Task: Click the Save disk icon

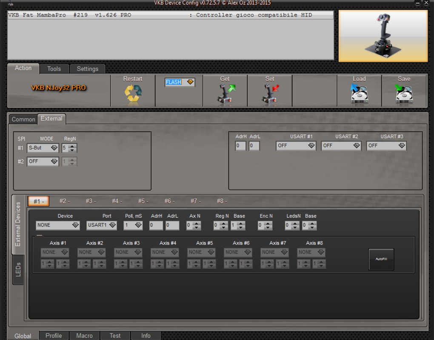Action: click(404, 94)
